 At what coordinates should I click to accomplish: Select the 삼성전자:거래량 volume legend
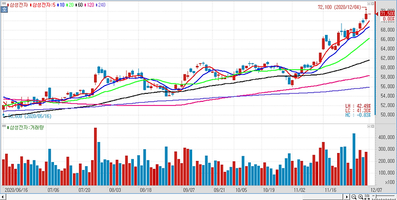click(26, 127)
